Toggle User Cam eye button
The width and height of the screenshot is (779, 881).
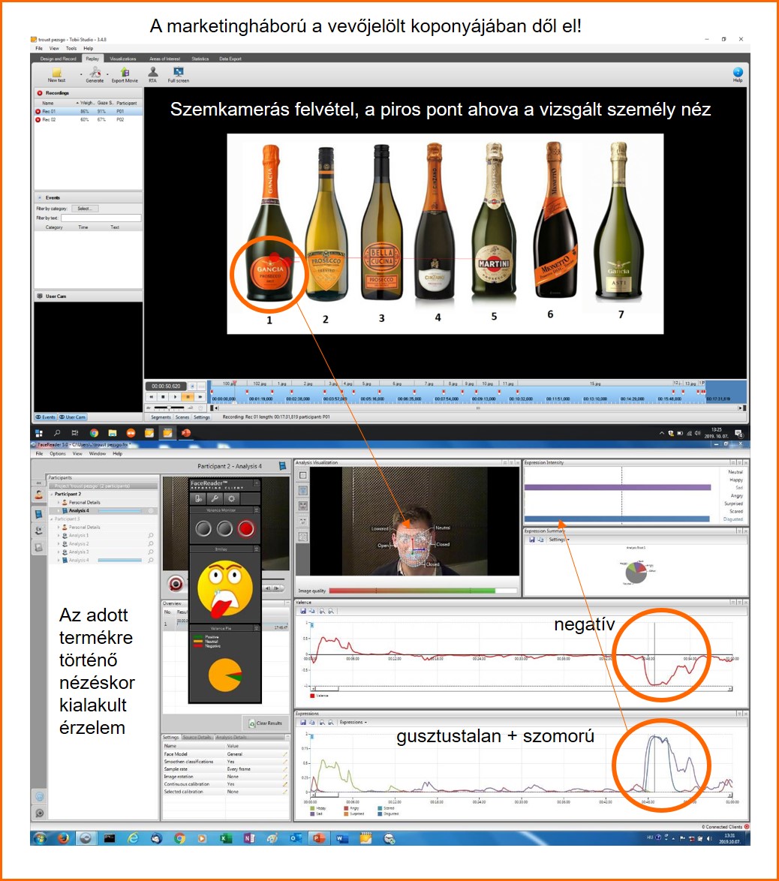73,417
